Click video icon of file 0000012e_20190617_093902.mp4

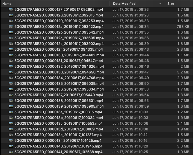pyautogui.click(x=11, y=44)
